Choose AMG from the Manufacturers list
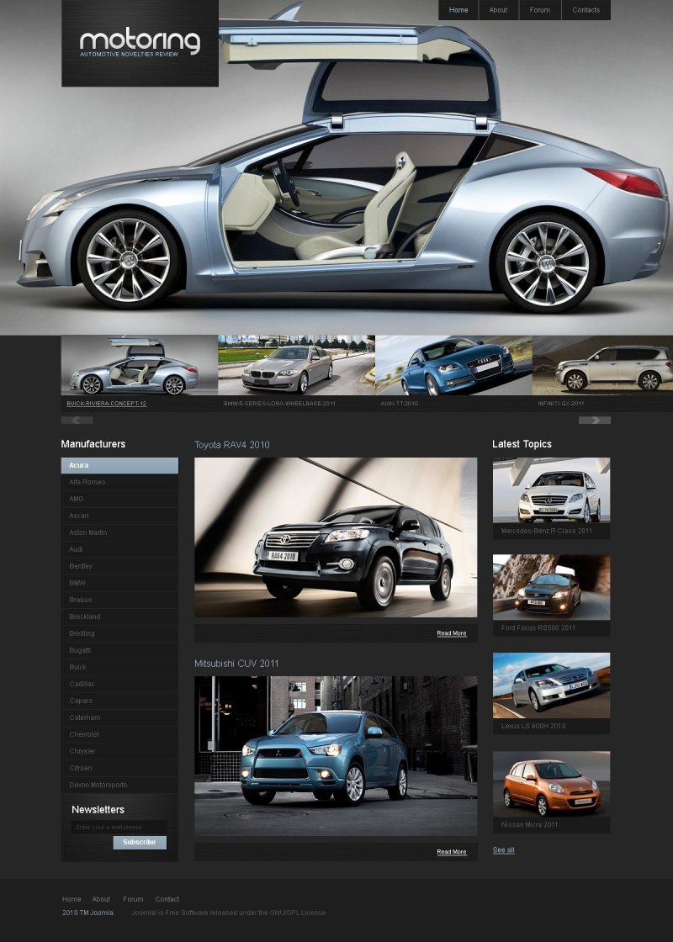The height and width of the screenshot is (942, 673). point(119,500)
